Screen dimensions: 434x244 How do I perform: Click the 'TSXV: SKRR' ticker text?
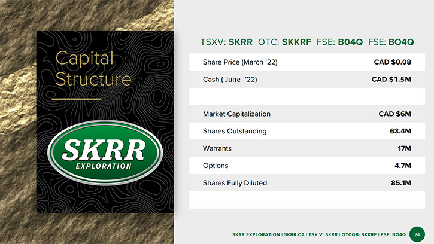226,42
